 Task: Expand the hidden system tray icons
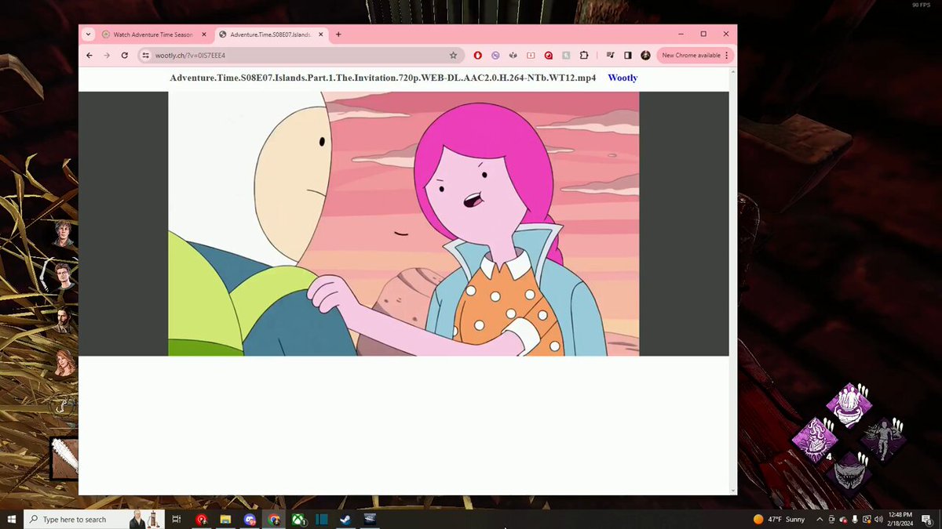(x=820, y=519)
